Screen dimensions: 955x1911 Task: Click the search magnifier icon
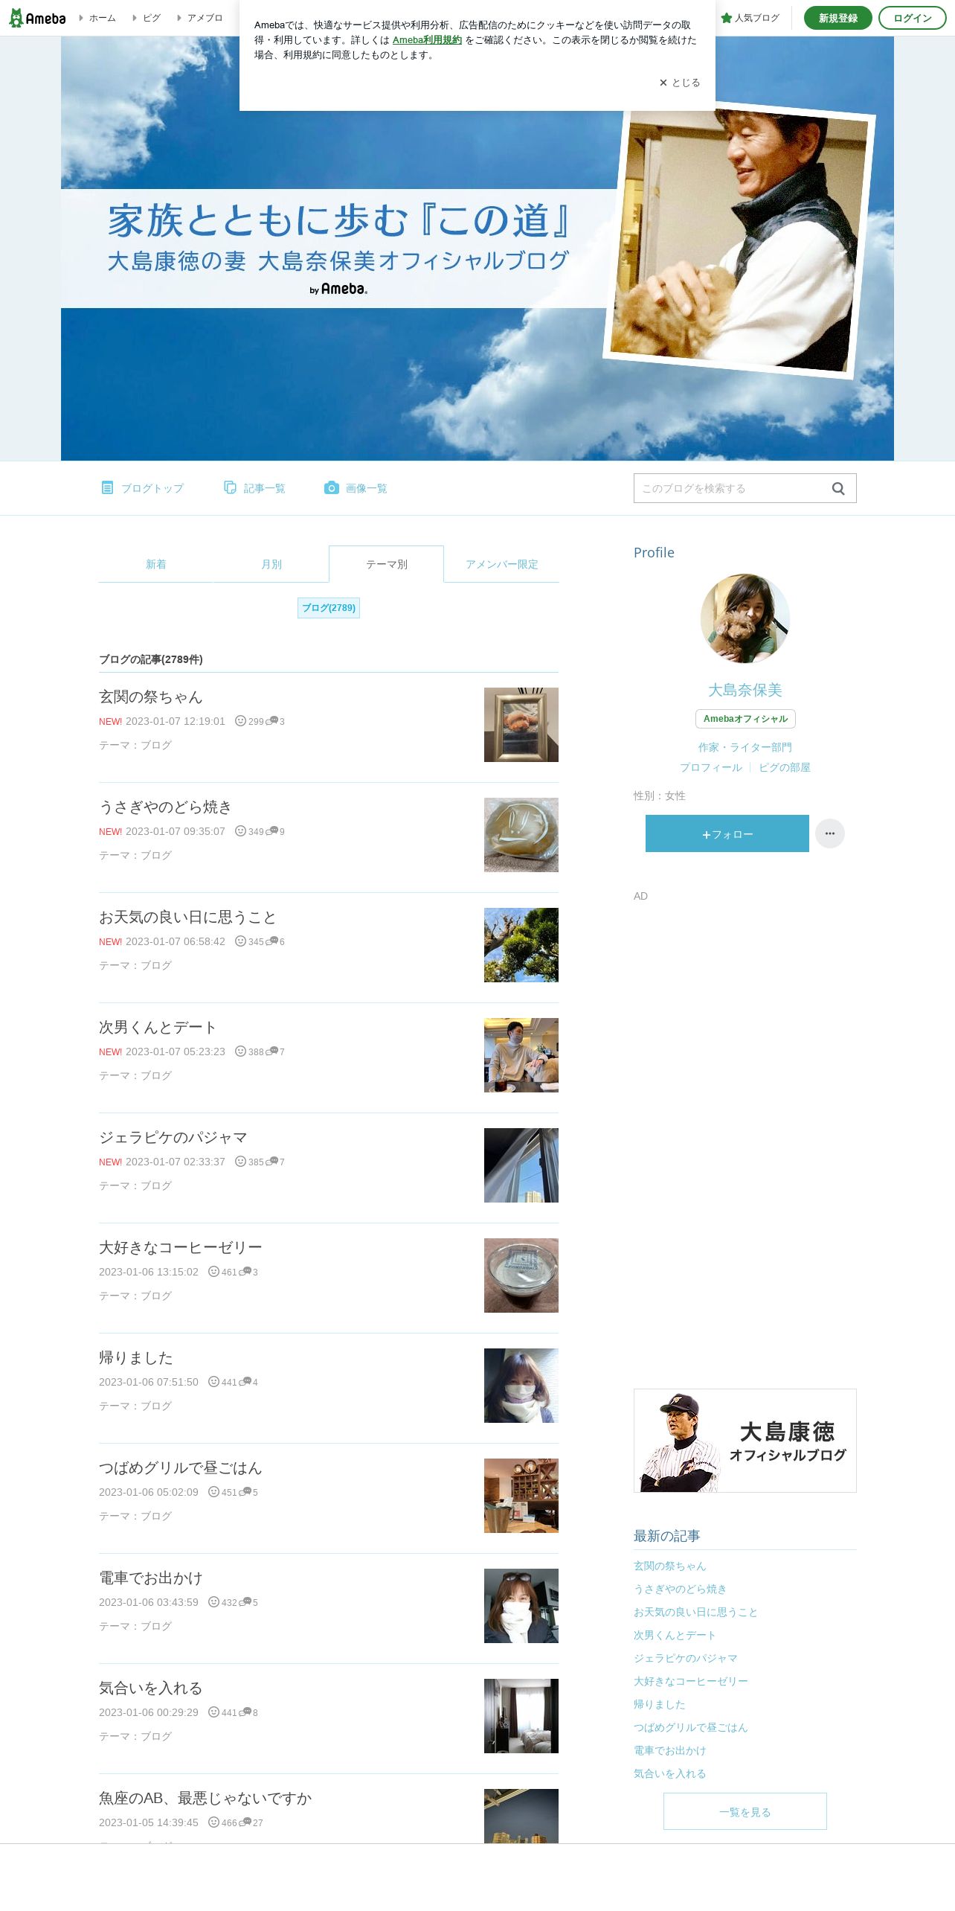point(838,488)
